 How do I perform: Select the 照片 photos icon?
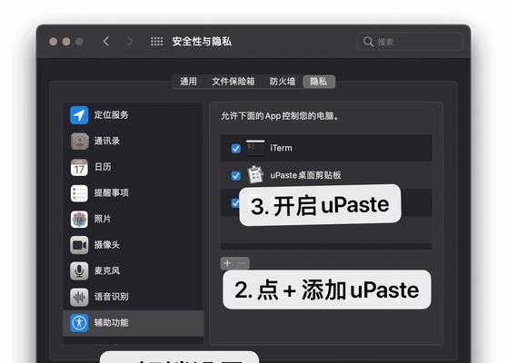tap(79, 219)
